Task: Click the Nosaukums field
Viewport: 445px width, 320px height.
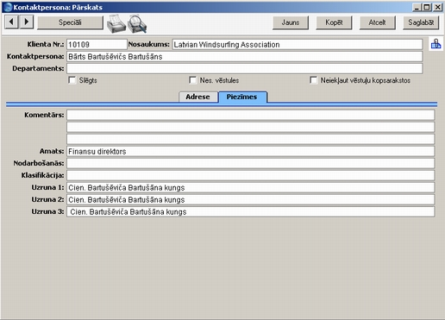Action: (x=298, y=45)
